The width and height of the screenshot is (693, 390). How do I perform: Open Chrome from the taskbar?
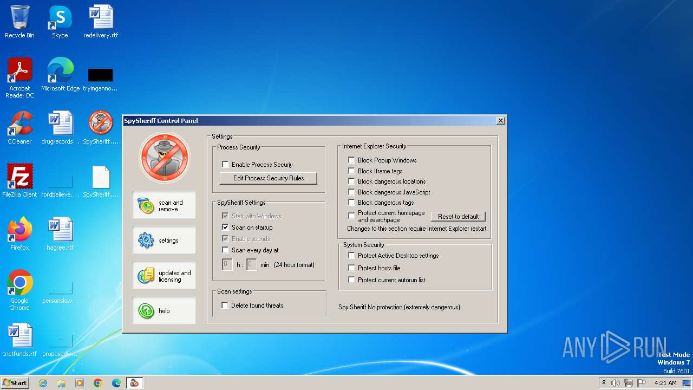98,383
